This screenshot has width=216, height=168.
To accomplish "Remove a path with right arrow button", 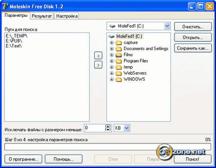I will tap(98, 65).
